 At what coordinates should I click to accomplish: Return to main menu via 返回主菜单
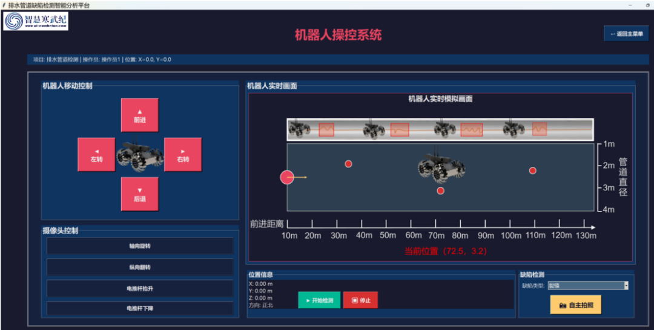click(627, 34)
